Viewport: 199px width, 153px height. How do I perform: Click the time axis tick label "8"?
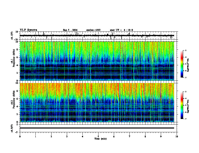(145, 136)
